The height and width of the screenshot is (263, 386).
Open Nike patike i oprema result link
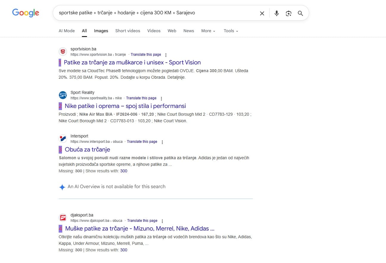[125, 106]
